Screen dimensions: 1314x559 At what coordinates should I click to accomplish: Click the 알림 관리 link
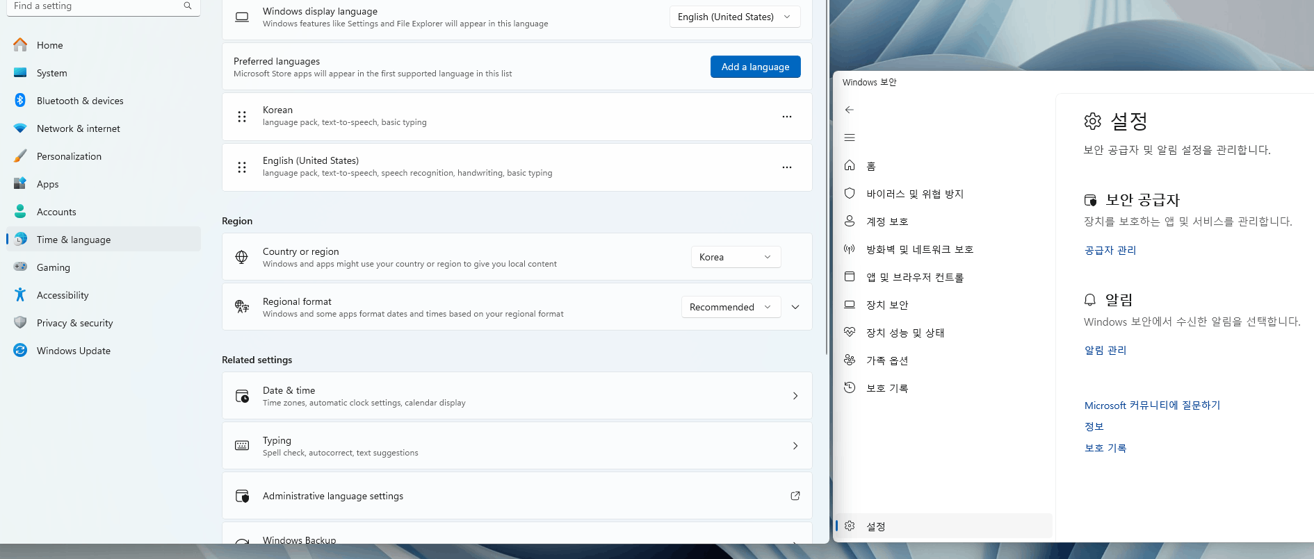pos(1105,350)
